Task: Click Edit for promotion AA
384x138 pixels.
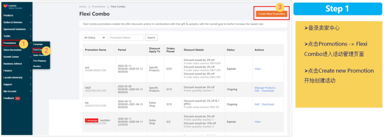Action: (257, 104)
